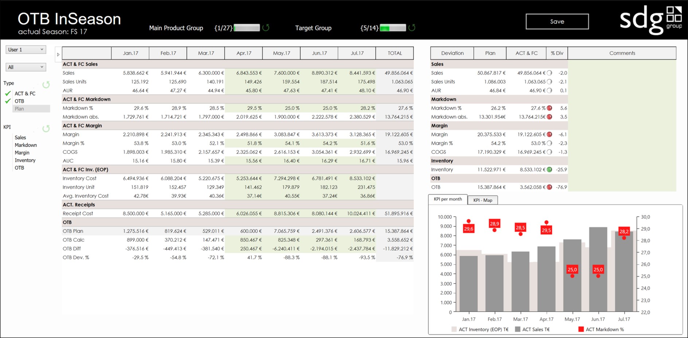
Task: Reset the KPI filter
Action: [46, 128]
